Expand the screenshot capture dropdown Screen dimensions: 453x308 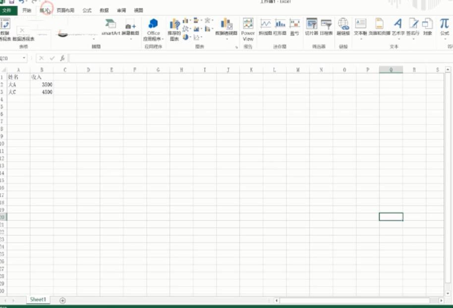pyautogui.click(x=130, y=39)
